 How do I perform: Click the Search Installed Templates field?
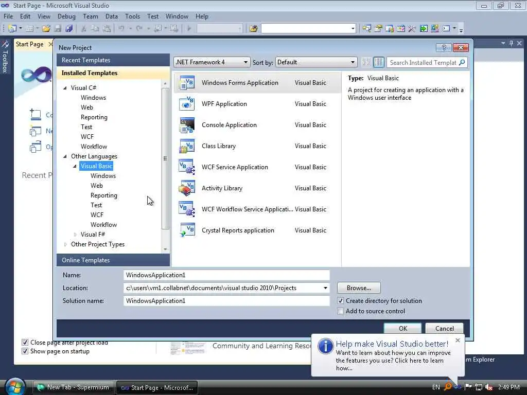click(423, 62)
